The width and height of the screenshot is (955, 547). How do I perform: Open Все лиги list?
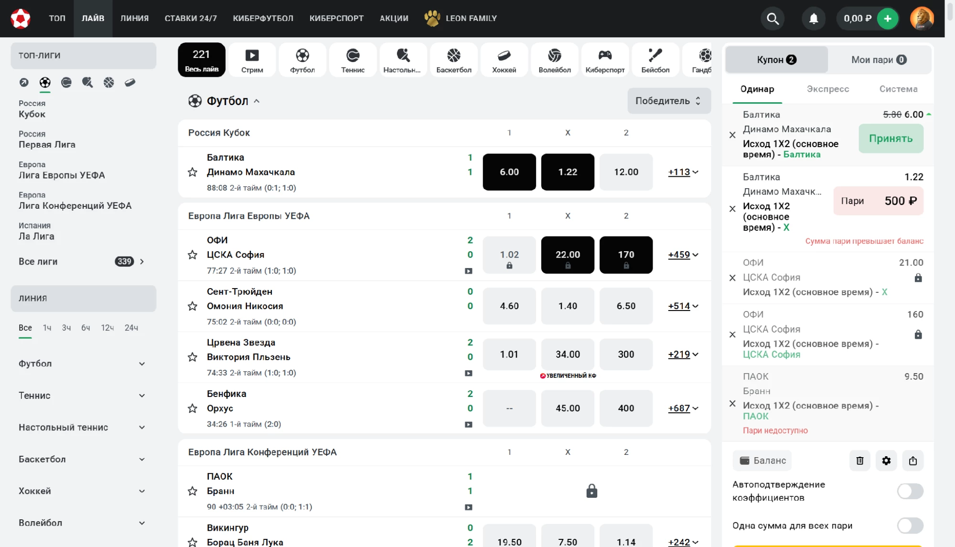coord(82,262)
